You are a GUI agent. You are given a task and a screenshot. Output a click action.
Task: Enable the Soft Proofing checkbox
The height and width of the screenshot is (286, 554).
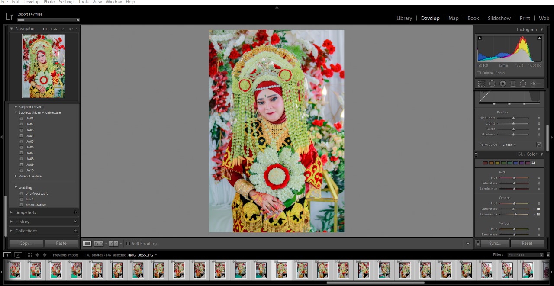point(128,244)
